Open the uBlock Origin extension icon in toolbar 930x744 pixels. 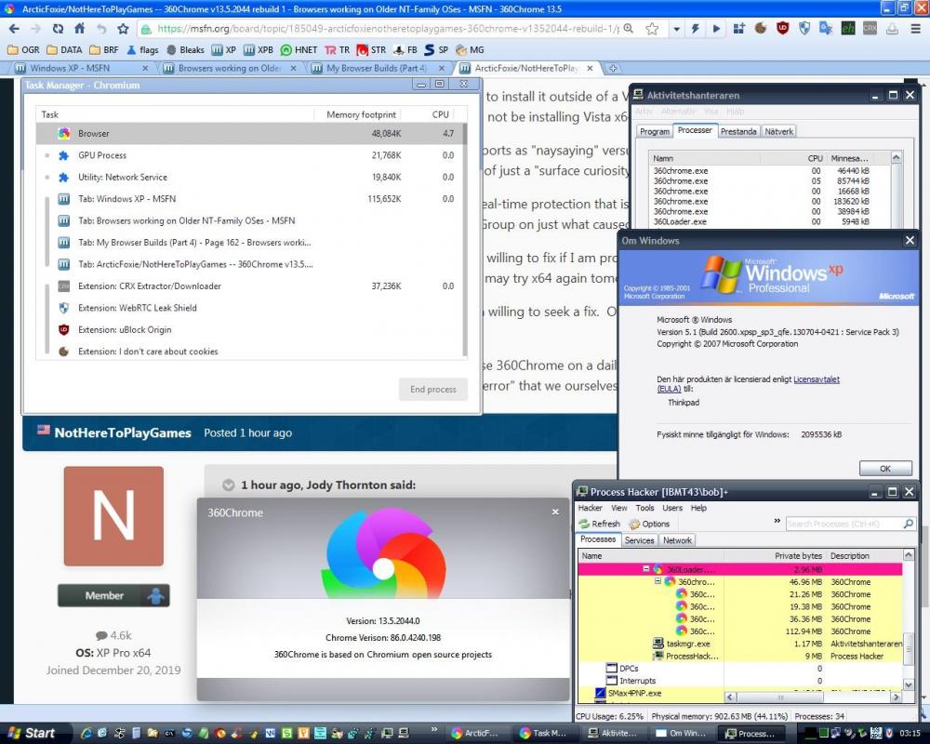pos(782,28)
